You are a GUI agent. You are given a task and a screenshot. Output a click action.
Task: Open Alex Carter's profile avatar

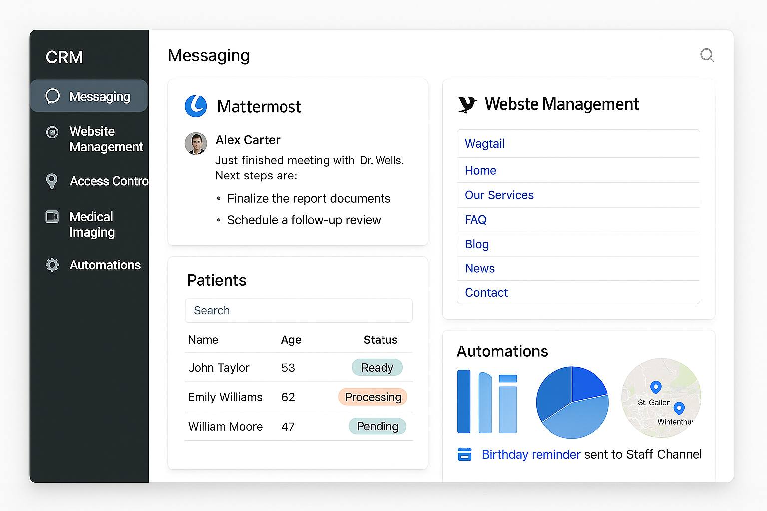[196, 144]
